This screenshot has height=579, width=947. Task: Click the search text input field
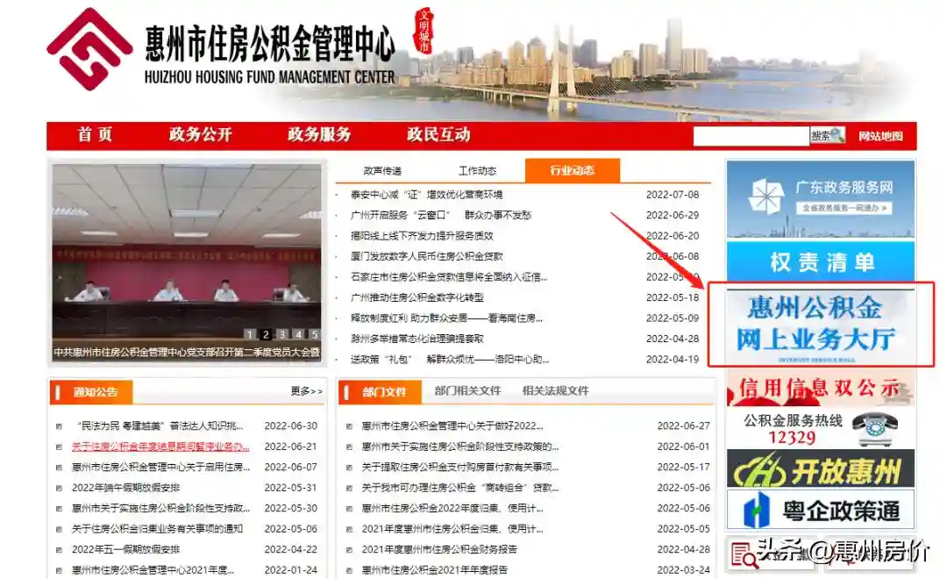750,136
